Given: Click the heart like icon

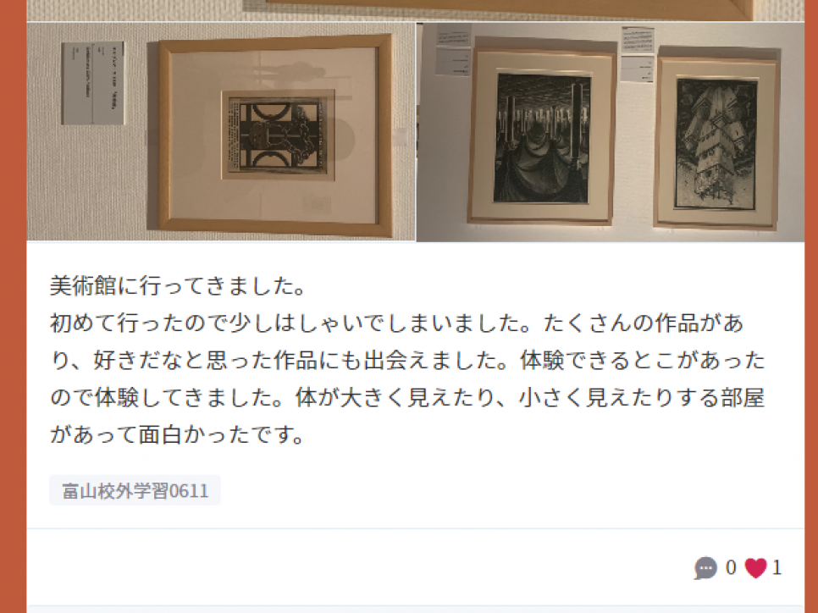Looking at the screenshot, I should [x=755, y=567].
